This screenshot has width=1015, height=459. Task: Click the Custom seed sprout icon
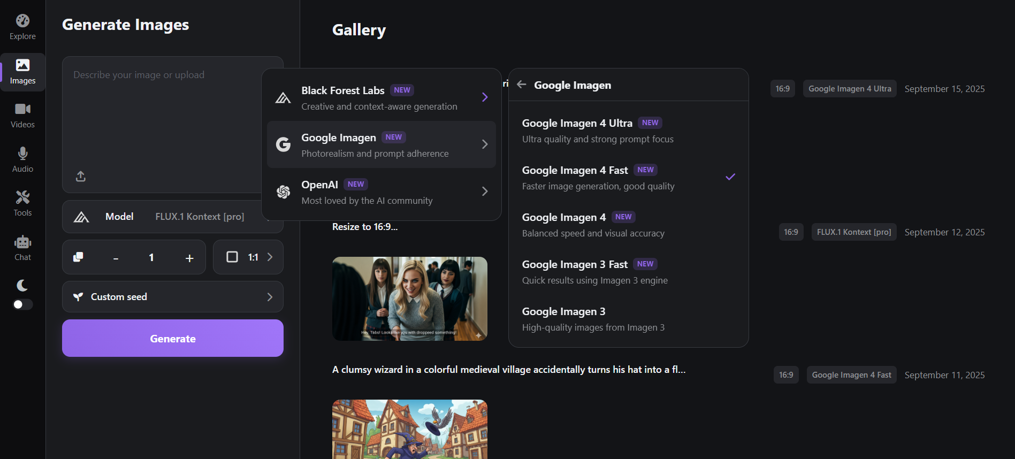78,297
